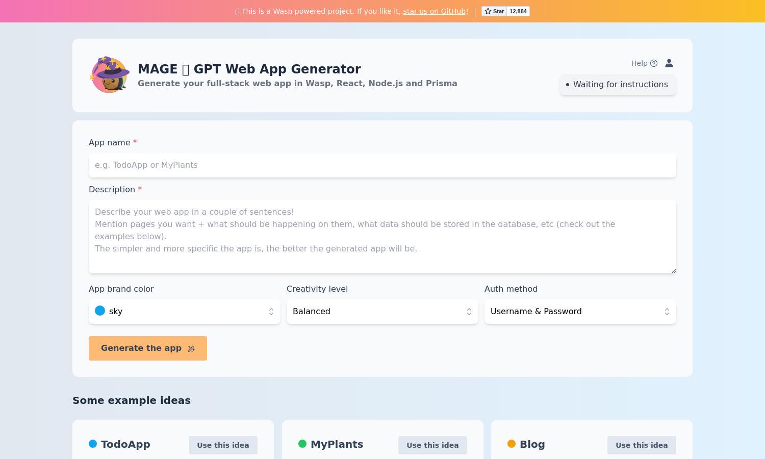Use the MyPlants example idea
The image size is (765, 459).
[432, 445]
